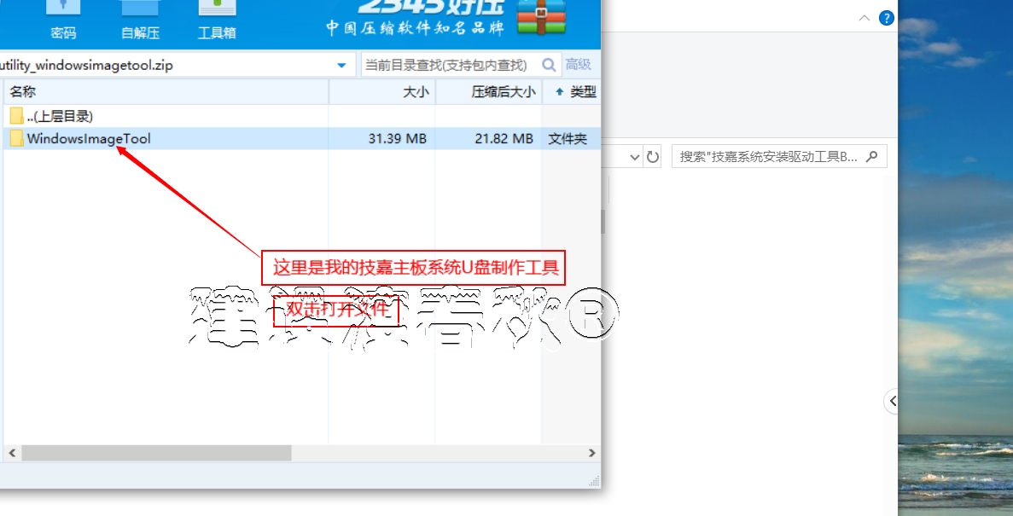Open the archive path dropdown arrow
Image resolution: width=1013 pixels, height=516 pixels.
pyautogui.click(x=341, y=64)
